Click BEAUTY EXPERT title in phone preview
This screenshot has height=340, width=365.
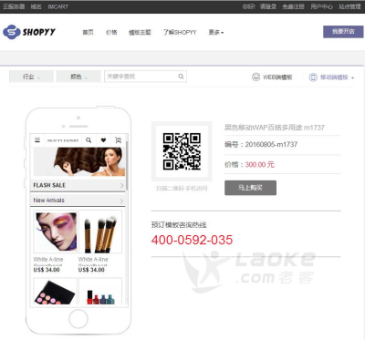click(x=63, y=140)
